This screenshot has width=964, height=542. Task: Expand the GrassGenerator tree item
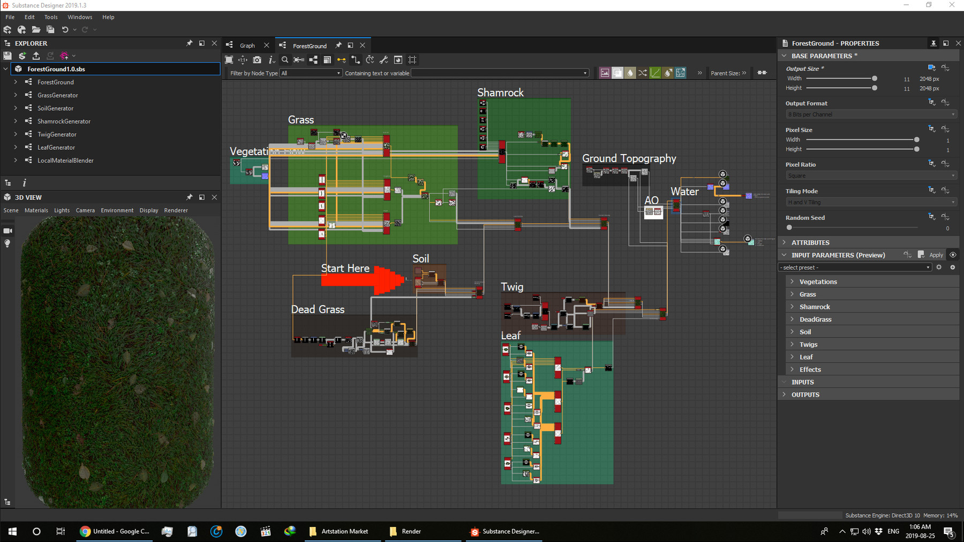point(16,95)
